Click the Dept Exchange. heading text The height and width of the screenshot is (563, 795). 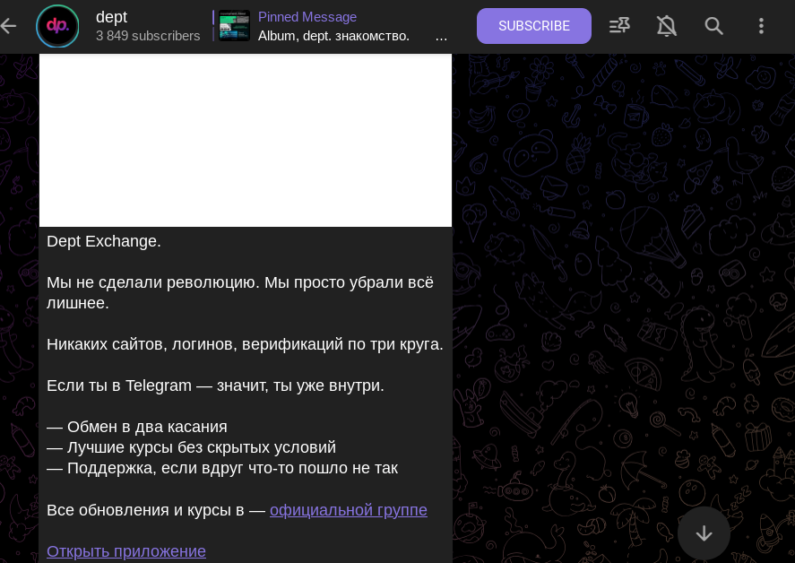(x=104, y=241)
